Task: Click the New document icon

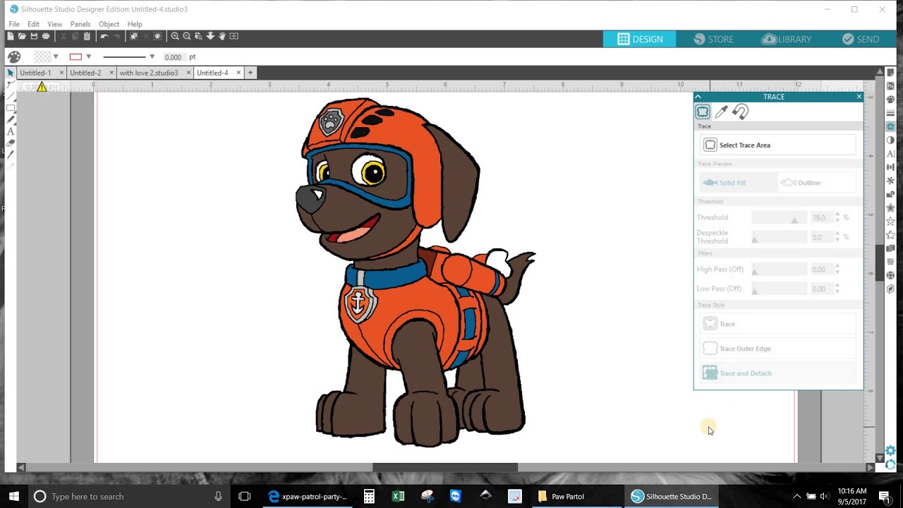Action: pyautogui.click(x=11, y=36)
